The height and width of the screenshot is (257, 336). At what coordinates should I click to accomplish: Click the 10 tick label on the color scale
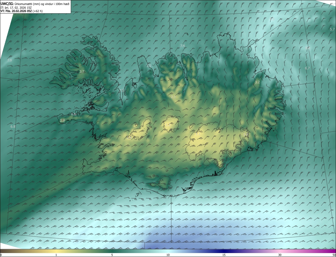click(x=168, y=255)
